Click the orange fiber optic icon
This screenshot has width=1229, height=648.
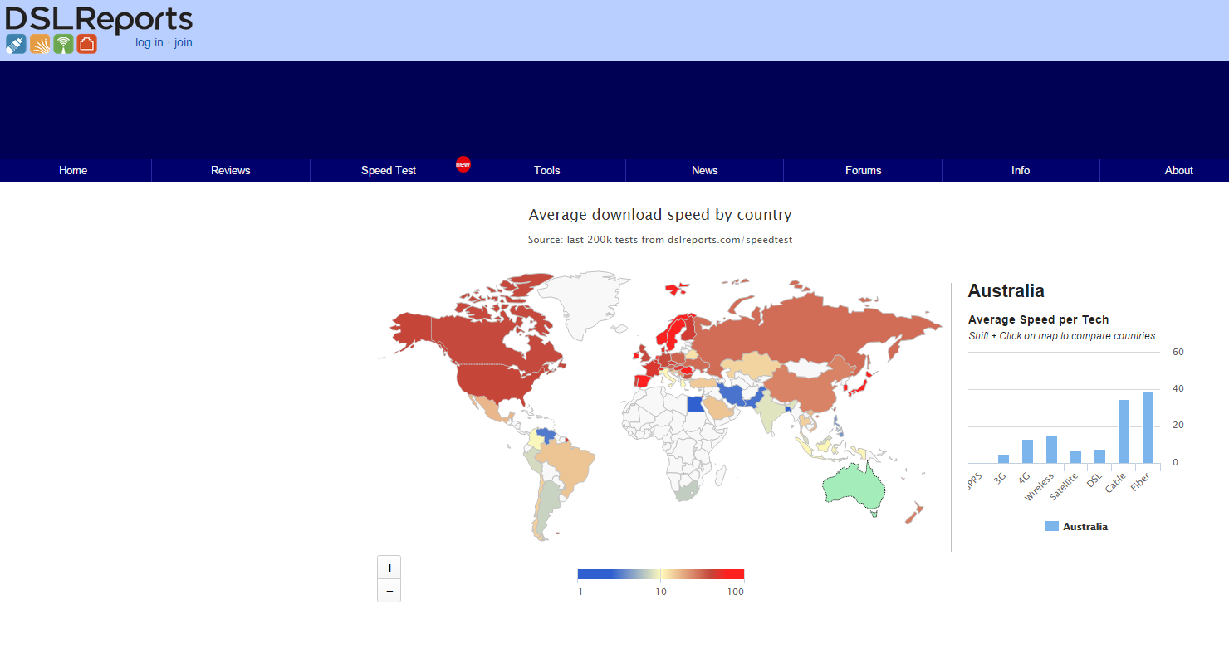click(x=40, y=44)
